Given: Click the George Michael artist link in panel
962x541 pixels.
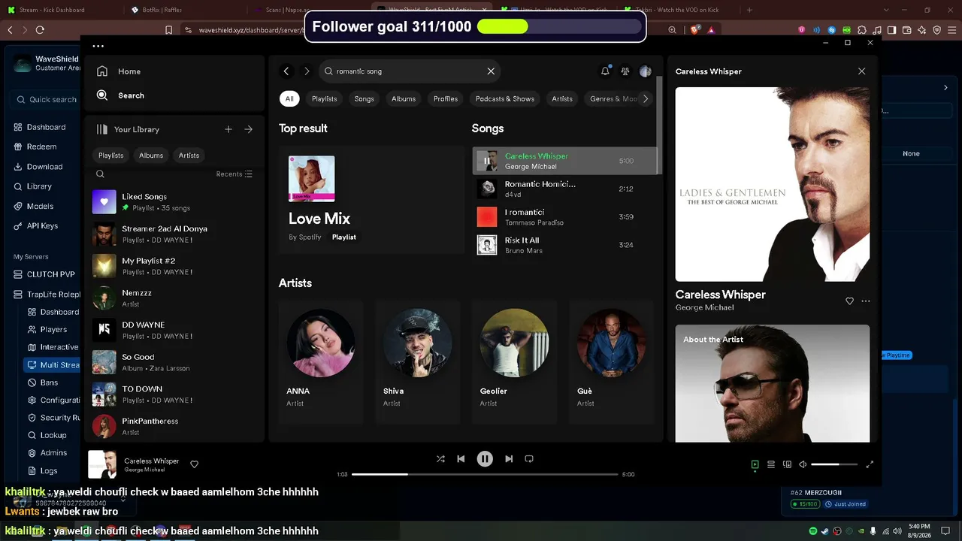Looking at the screenshot, I should [x=704, y=307].
